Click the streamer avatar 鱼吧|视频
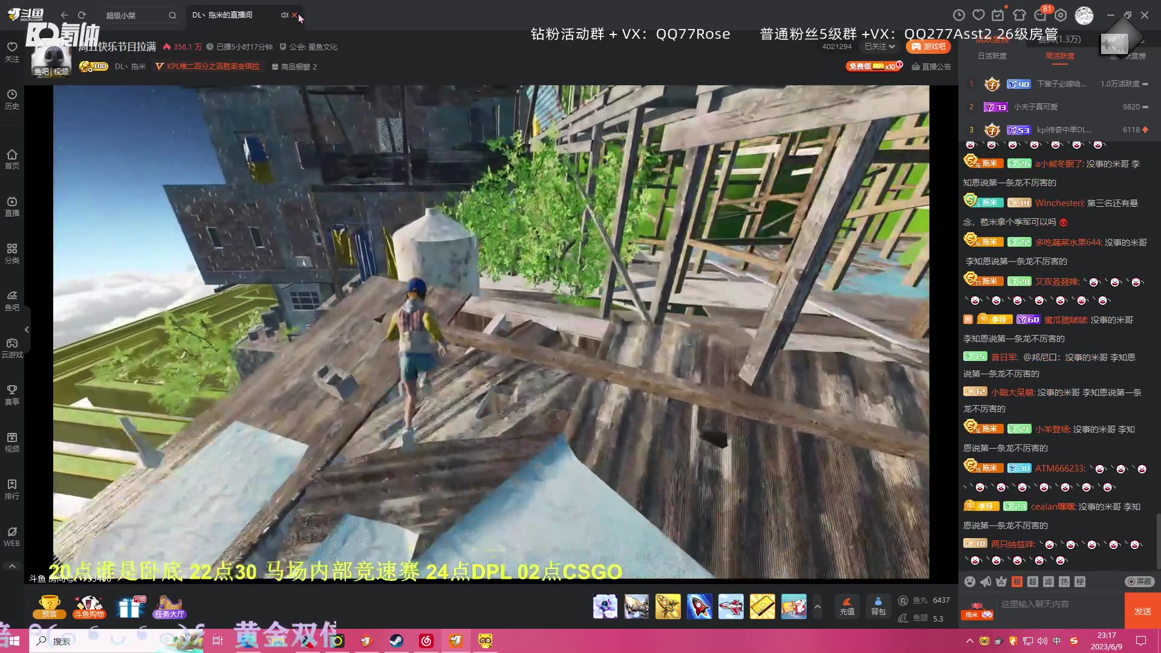 coord(51,59)
